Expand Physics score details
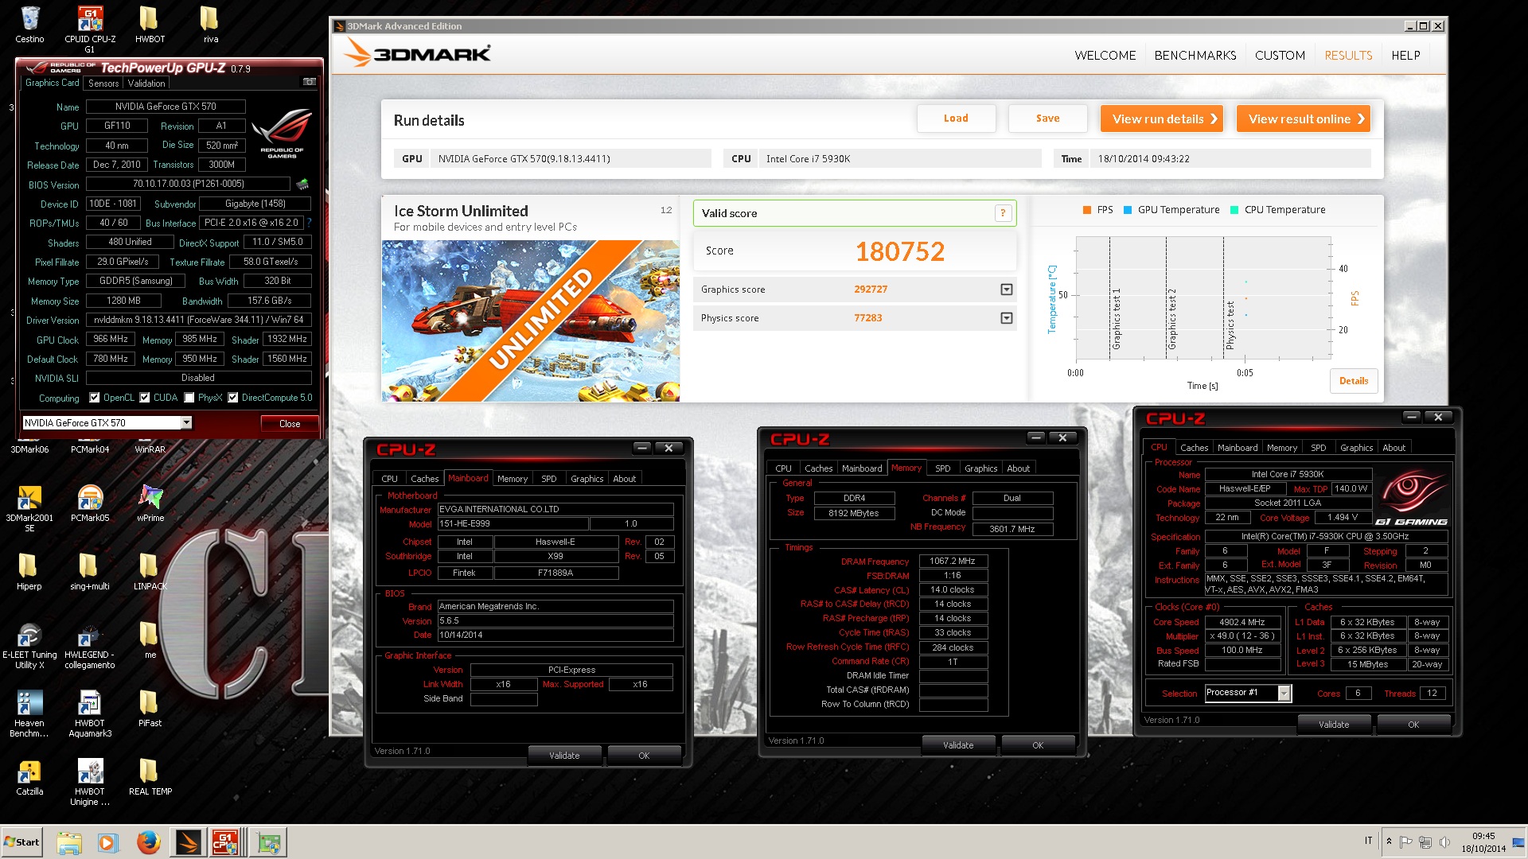Viewport: 1528px width, 859px height. [1007, 318]
